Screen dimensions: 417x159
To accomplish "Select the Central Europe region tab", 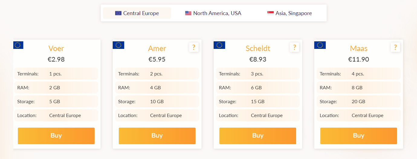I will point(137,13).
